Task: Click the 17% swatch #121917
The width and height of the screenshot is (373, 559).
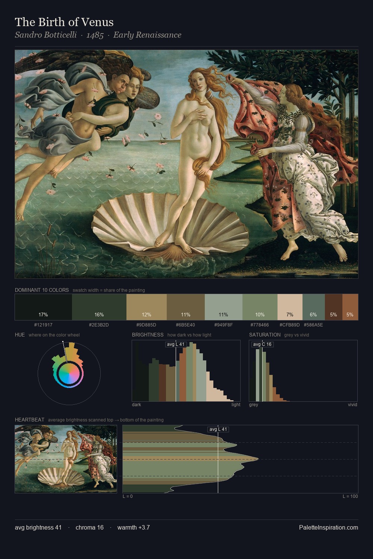Action: pyautogui.click(x=43, y=307)
